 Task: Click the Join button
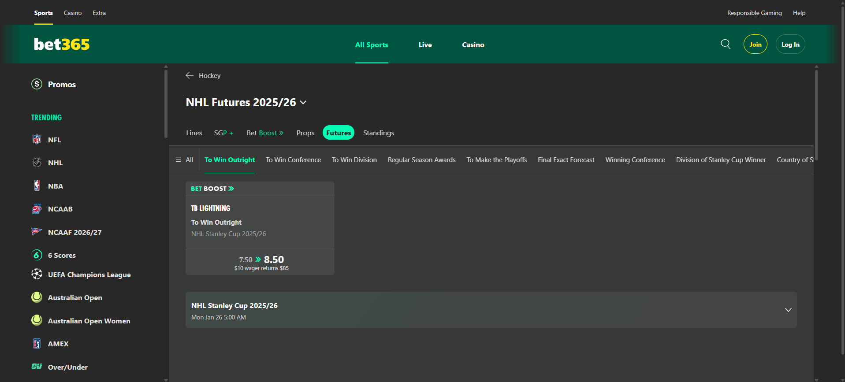click(756, 44)
